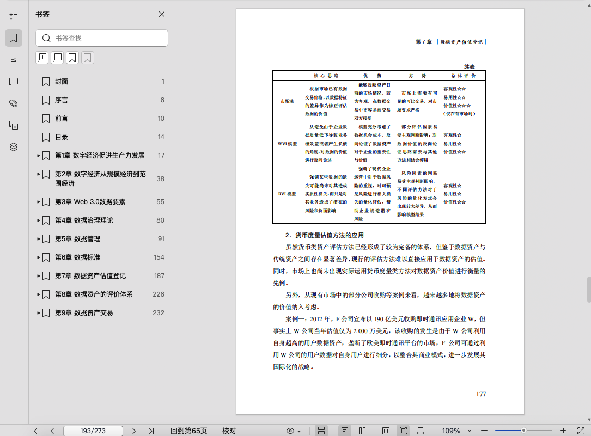Click the delete bookmark icon
The width and height of the screenshot is (591, 436).
click(x=88, y=58)
